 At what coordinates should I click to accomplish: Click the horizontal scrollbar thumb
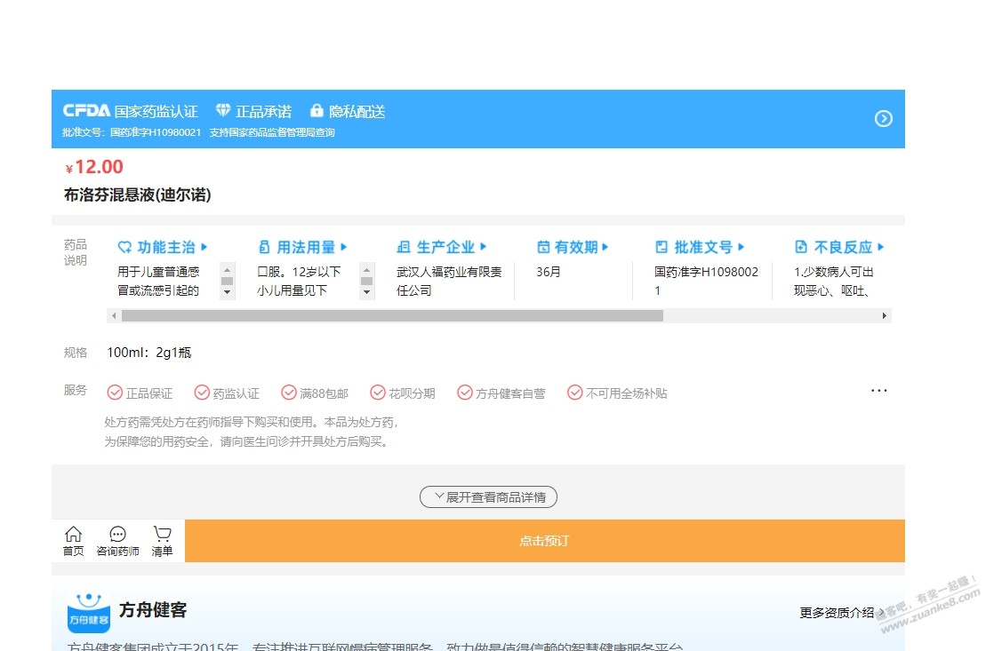click(x=392, y=315)
